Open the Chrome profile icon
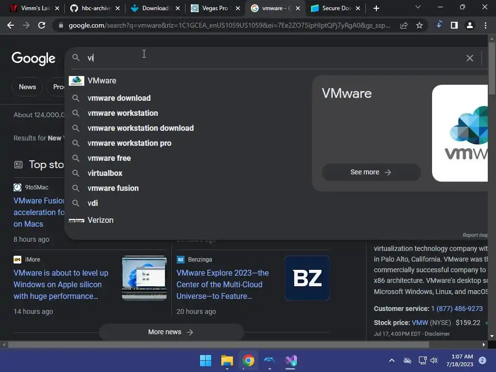This screenshot has height=372, width=496. click(470, 25)
